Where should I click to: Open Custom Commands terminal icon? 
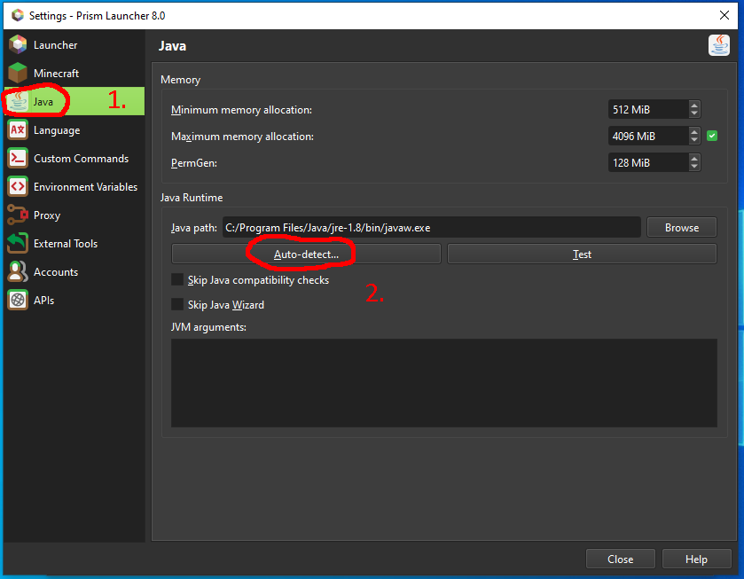tap(18, 159)
